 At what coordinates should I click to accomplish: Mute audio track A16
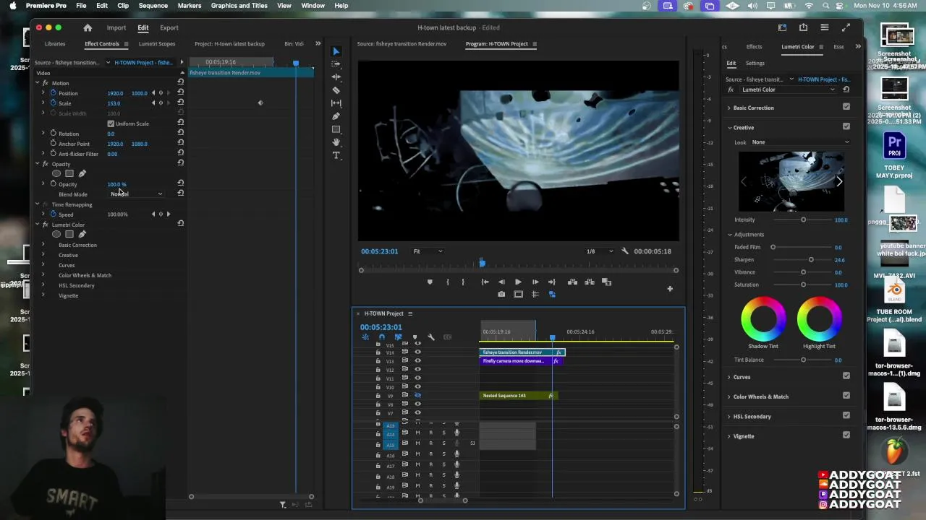[x=417, y=454]
